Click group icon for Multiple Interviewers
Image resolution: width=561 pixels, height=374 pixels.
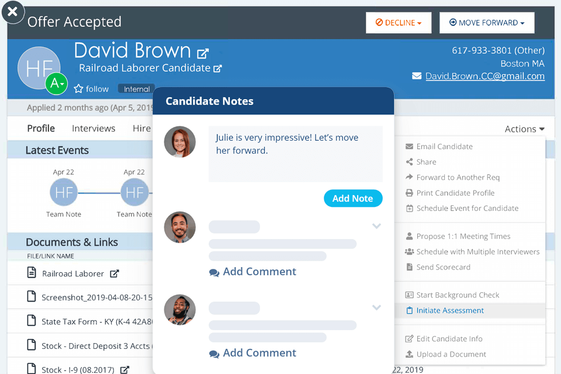point(409,252)
